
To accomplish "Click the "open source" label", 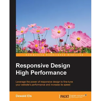I will click(x=78, y=96).
